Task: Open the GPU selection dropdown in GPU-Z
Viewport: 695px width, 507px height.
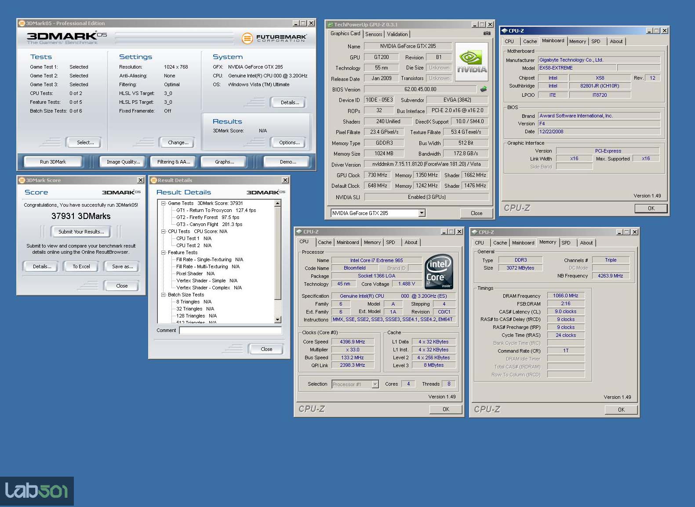Action: 422,213
